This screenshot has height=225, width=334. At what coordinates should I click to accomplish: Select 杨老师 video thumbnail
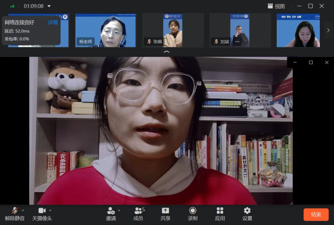[x=105, y=30]
